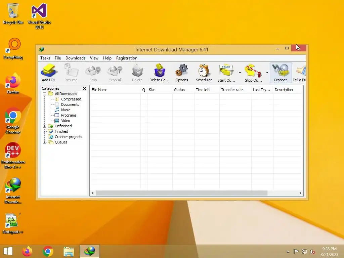Show hidden tray icons arrow
The width and height of the screenshot is (344, 258).
(x=288, y=252)
